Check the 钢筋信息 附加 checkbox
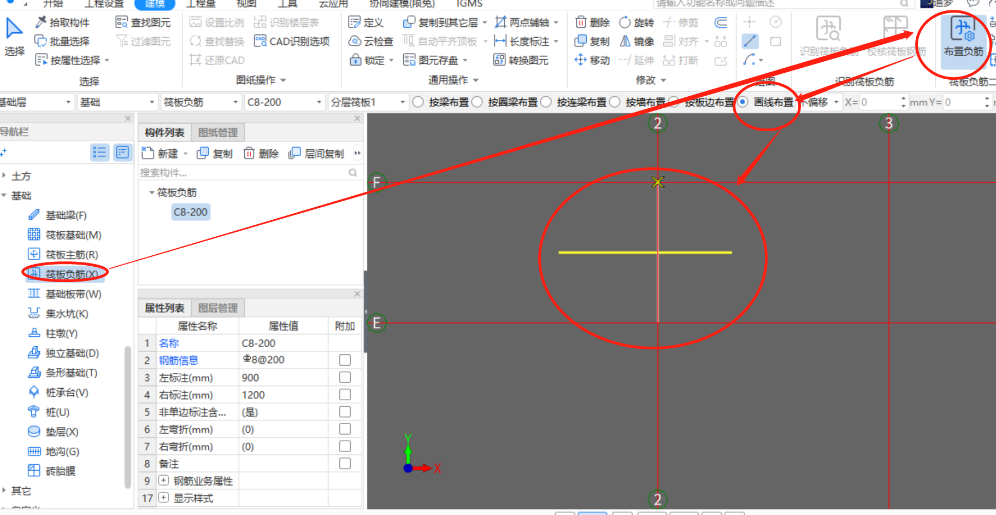This screenshot has width=996, height=515. (x=345, y=360)
